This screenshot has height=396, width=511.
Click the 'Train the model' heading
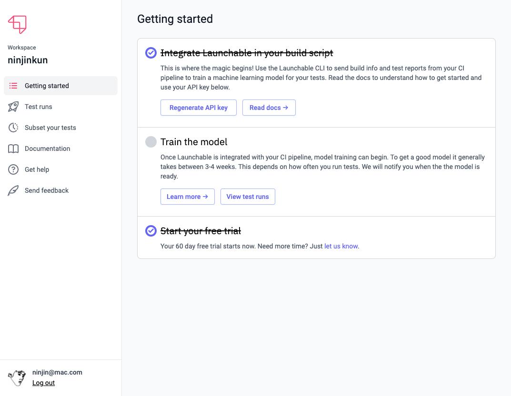pos(194,142)
